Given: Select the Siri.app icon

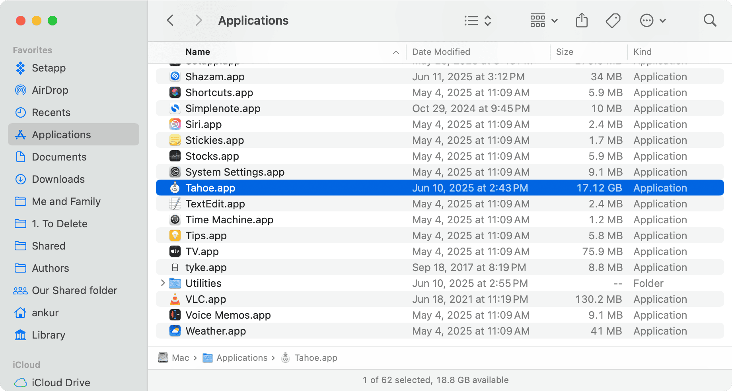Looking at the screenshot, I should point(175,124).
